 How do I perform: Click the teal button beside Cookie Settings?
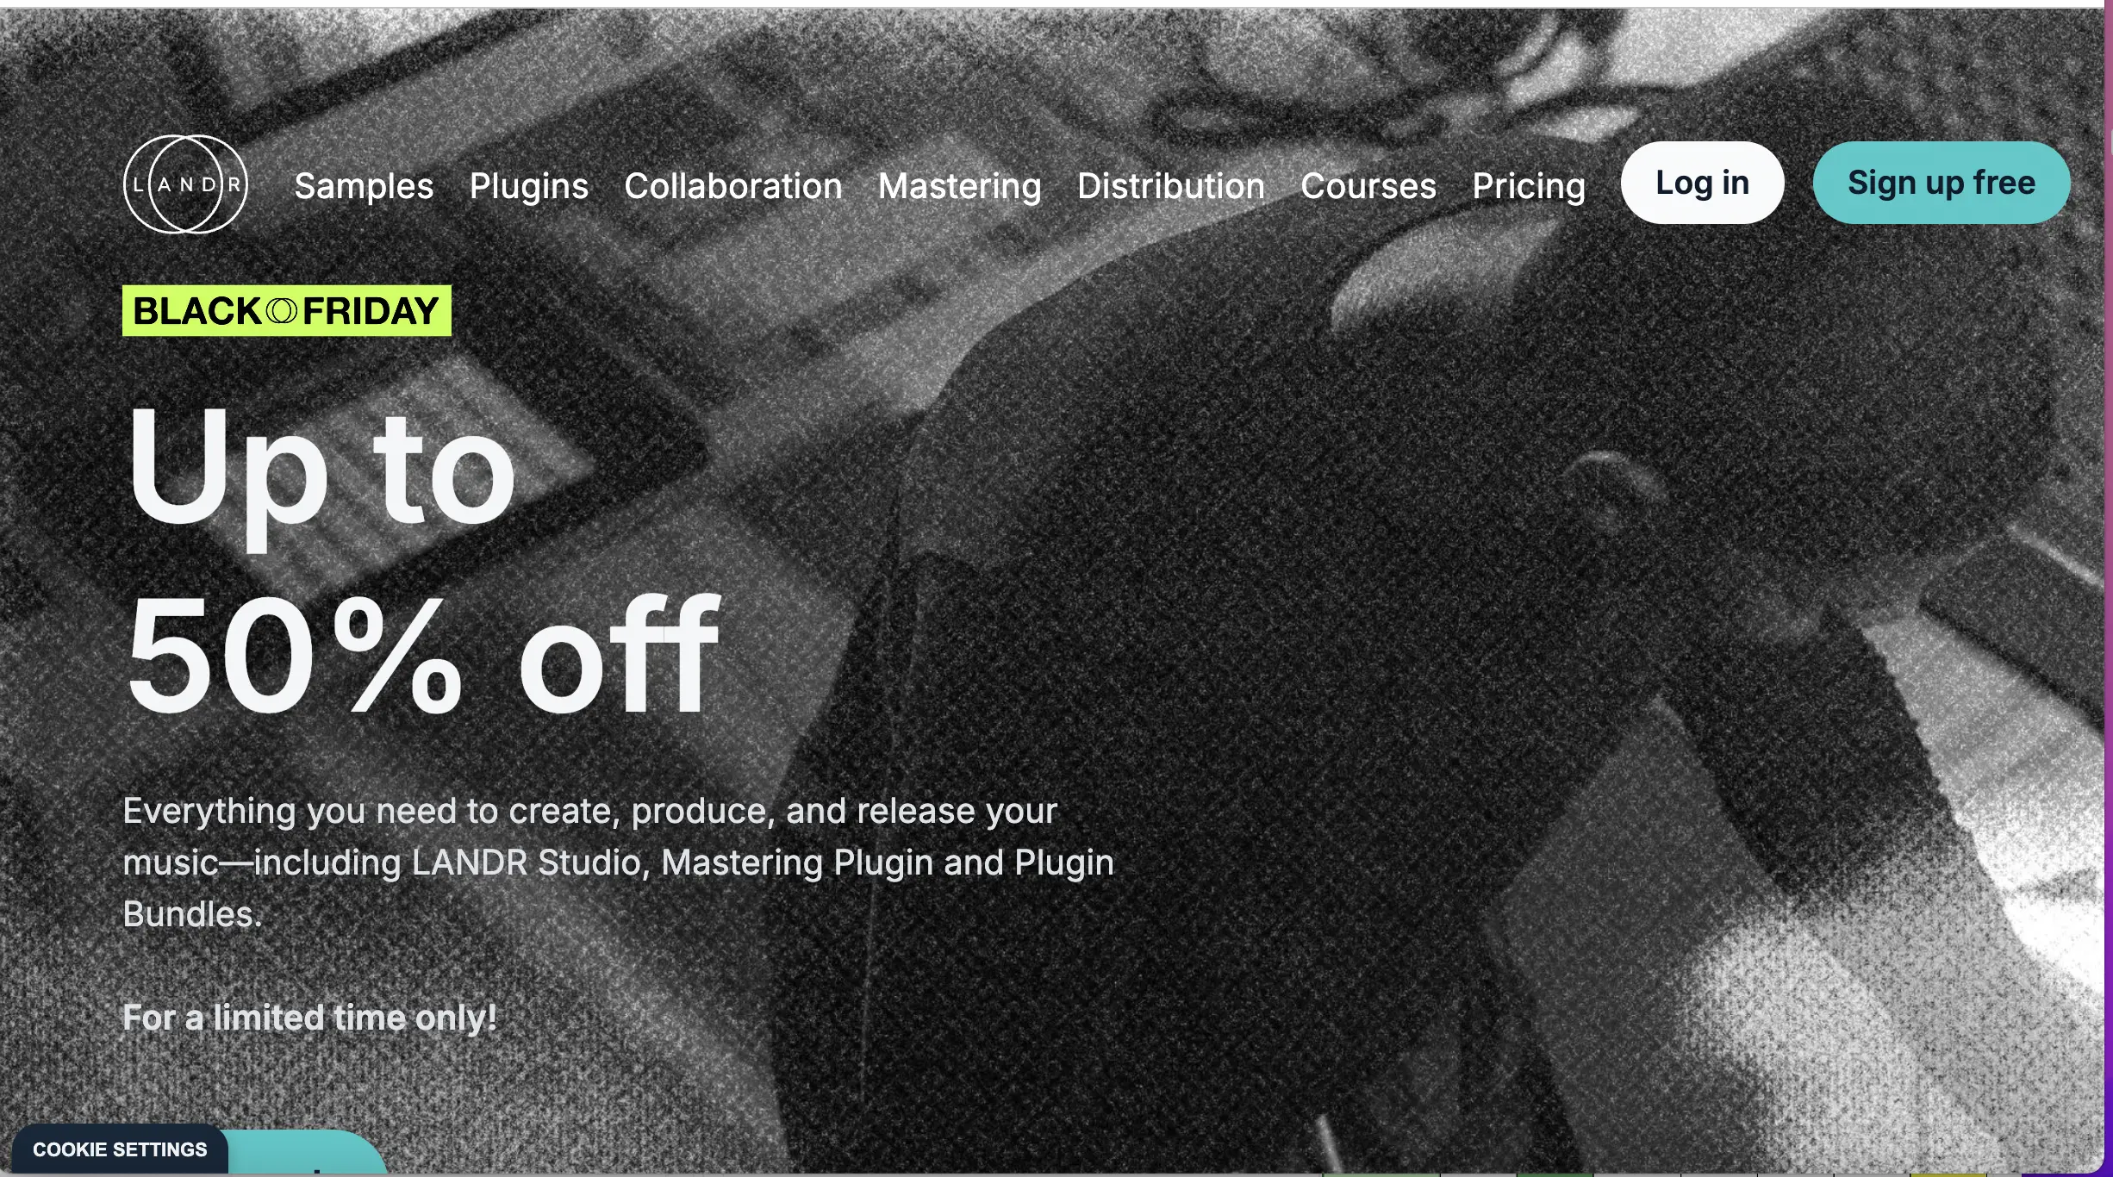click(x=308, y=1153)
